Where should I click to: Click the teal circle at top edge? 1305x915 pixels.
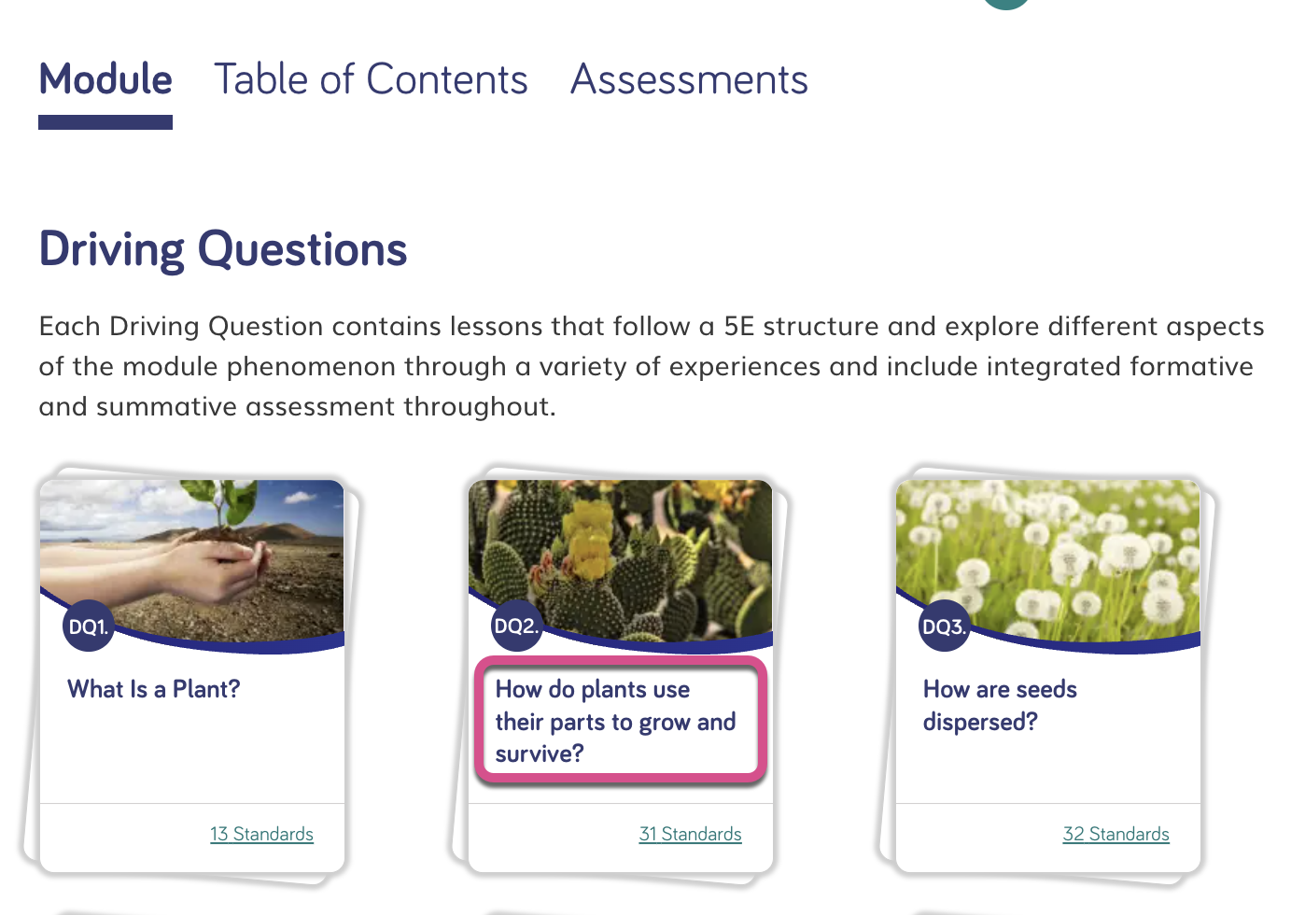click(1006, 4)
